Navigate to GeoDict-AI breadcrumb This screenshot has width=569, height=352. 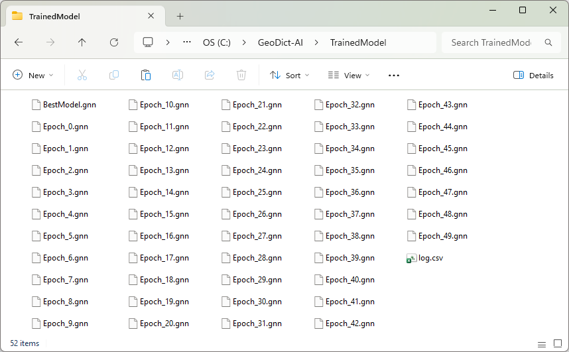pos(280,42)
